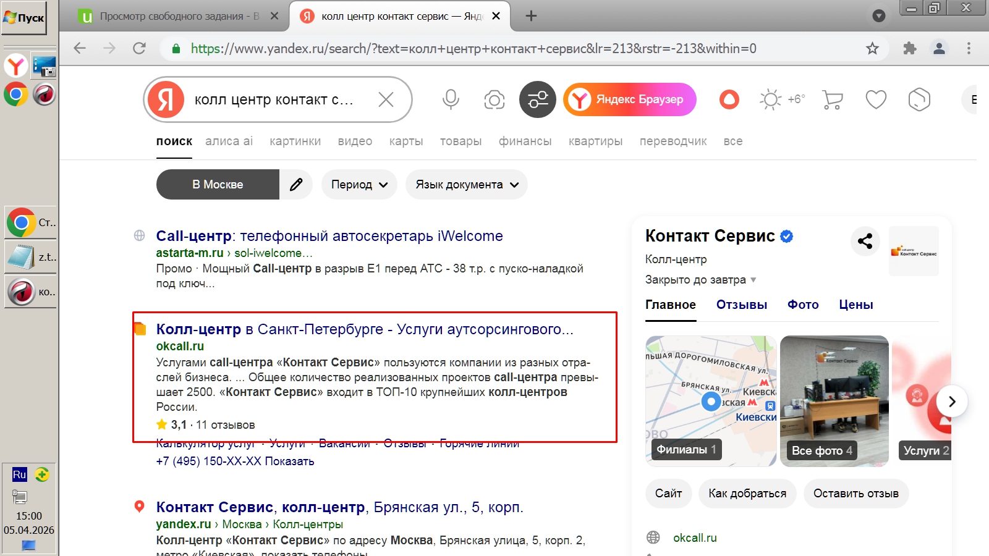Image resolution: width=989 pixels, height=556 pixels.
Task: Open Chrome profile avatar menu
Action: pos(939,48)
